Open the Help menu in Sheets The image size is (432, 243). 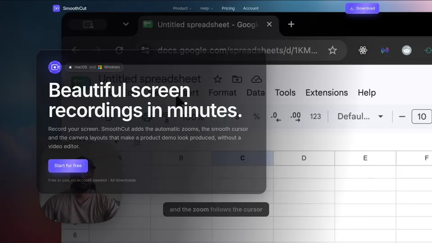[367, 93]
